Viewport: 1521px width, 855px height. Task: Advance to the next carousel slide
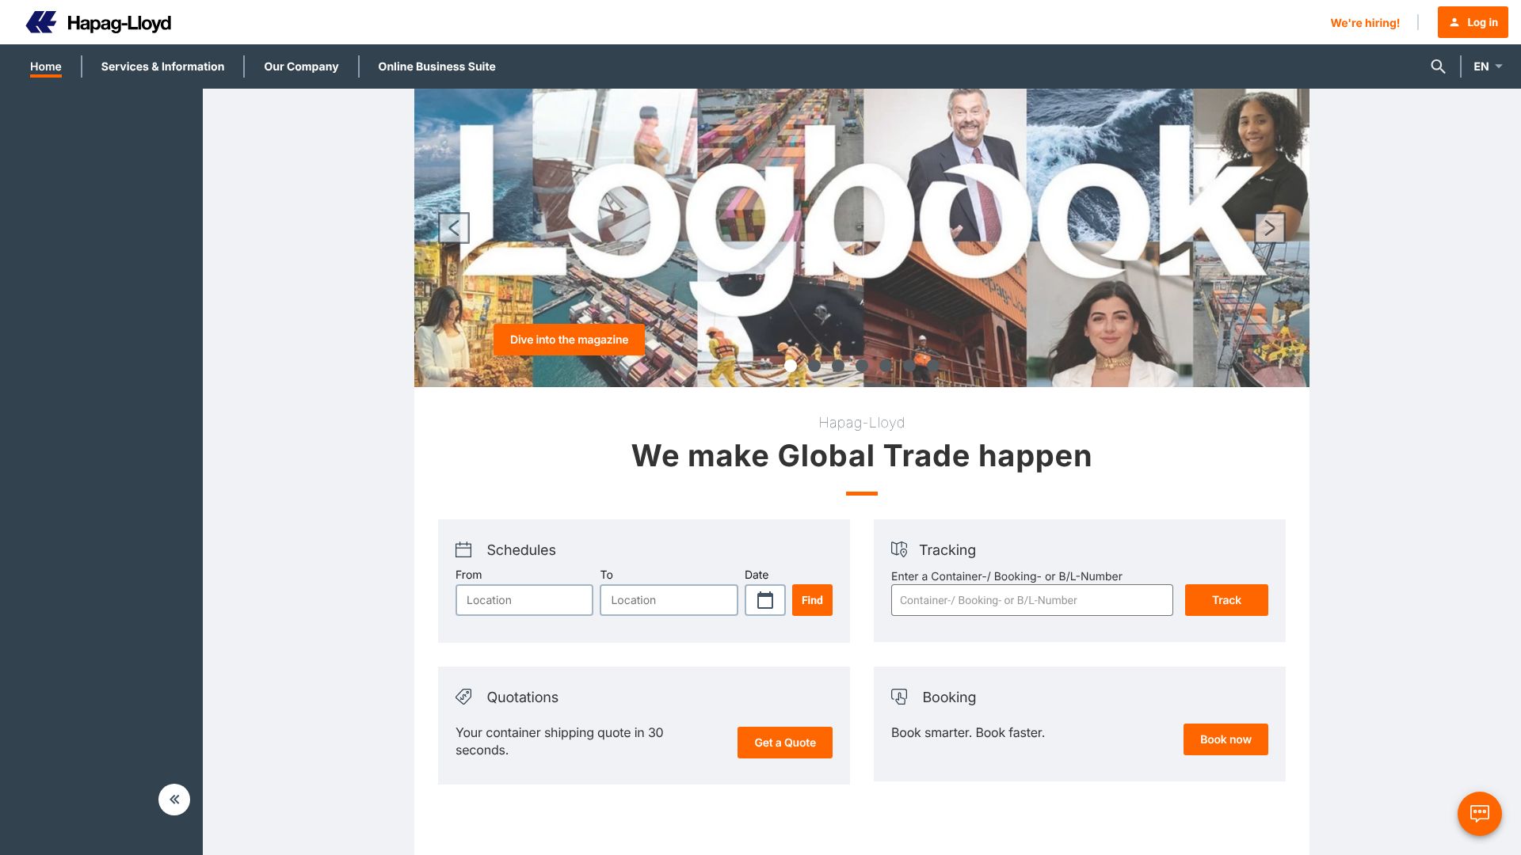pyautogui.click(x=1269, y=228)
